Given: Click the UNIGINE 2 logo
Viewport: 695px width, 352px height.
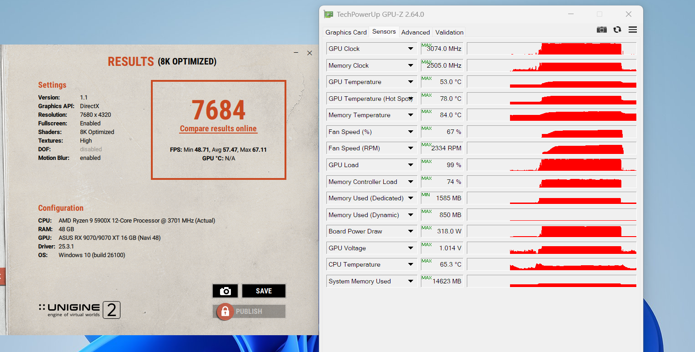Looking at the screenshot, I should point(80,310).
